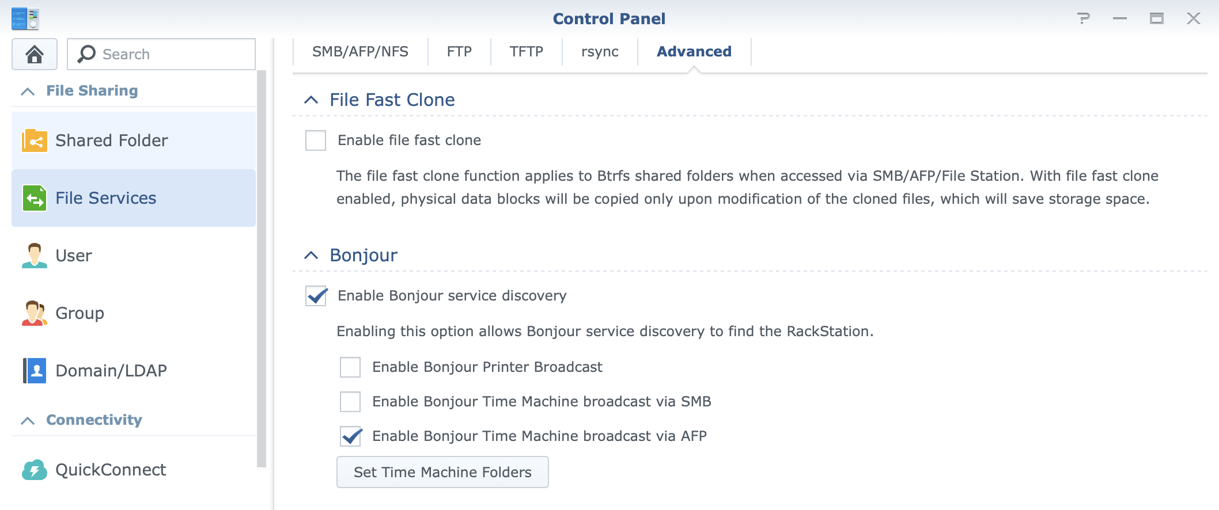
Task: Open the User icon in sidebar
Action: tap(35, 256)
